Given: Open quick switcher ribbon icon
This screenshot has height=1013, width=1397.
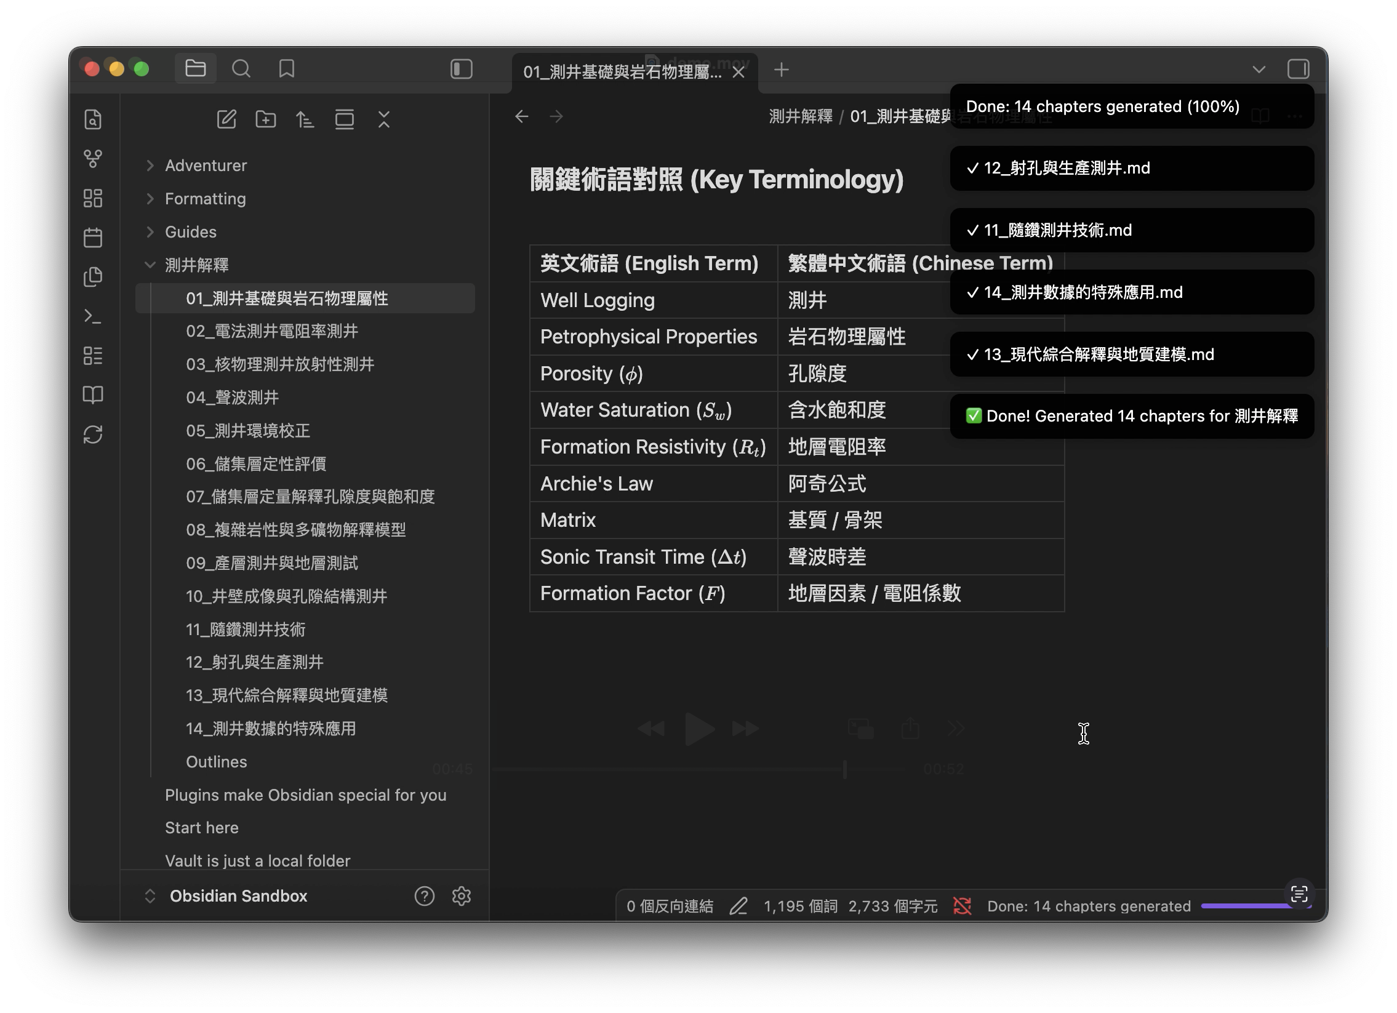Looking at the screenshot, I should pos(93,119).
